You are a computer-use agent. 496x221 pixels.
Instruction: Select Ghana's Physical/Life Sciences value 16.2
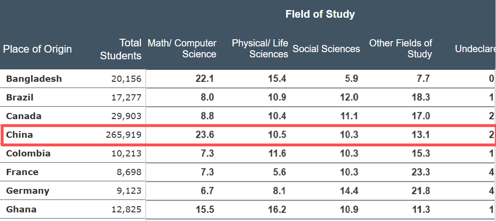click(277, 210)
